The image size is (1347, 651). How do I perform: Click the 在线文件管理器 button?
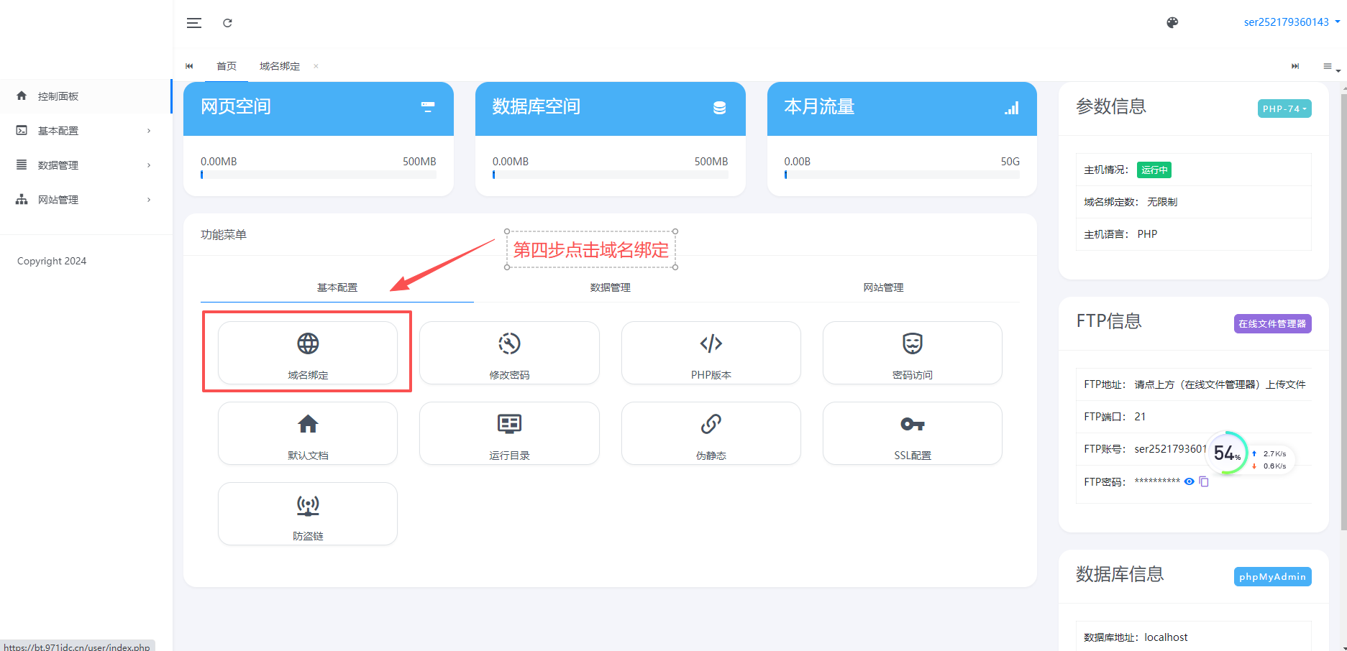coord(1271,324)
